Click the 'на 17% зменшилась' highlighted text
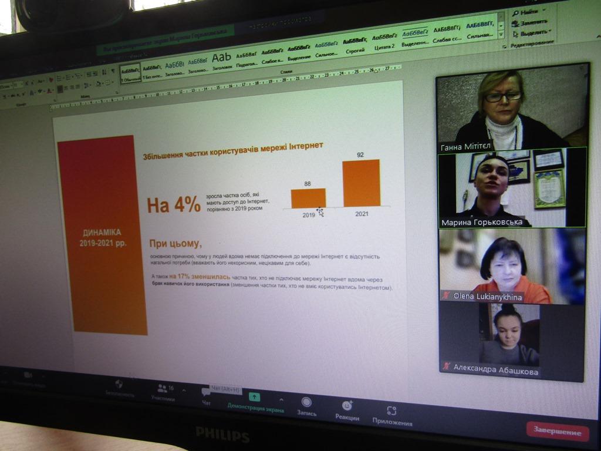Viewport: 601px width, 451px height. coord(200,276)
